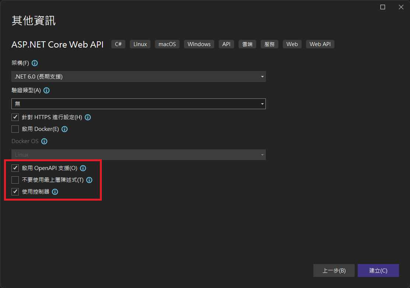Image resolution: width=410 pixels, height=288 pixels.
Task: Disable 啟用 OpenAPI 支援(O)
Action: 15,168
